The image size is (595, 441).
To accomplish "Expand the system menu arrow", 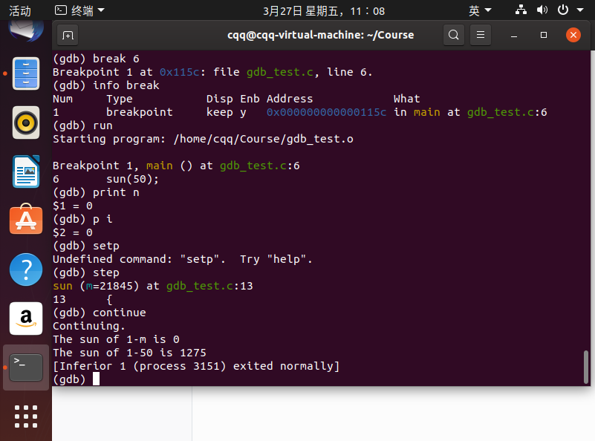I will tap(580, 10).
